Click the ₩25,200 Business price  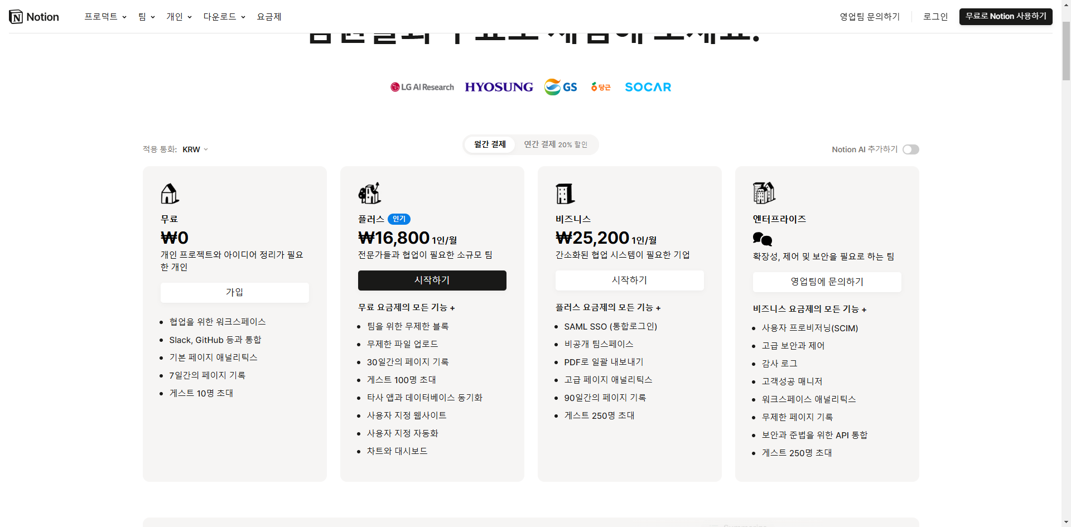tap(592, 238)
